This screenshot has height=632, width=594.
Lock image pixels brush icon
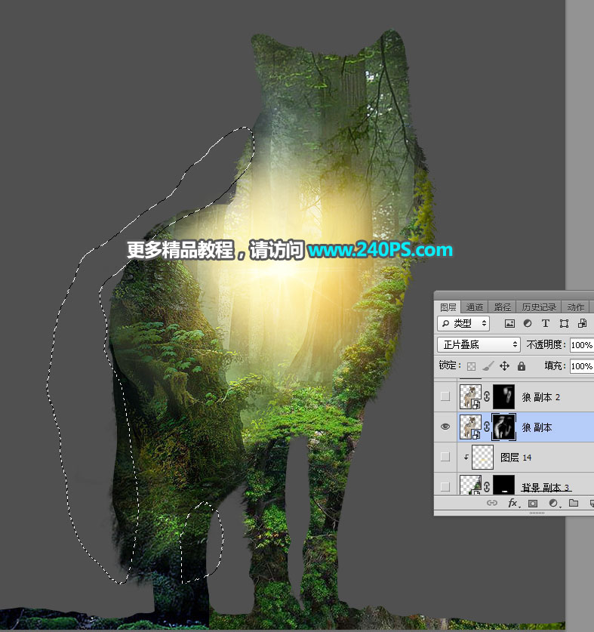point(488,366)
